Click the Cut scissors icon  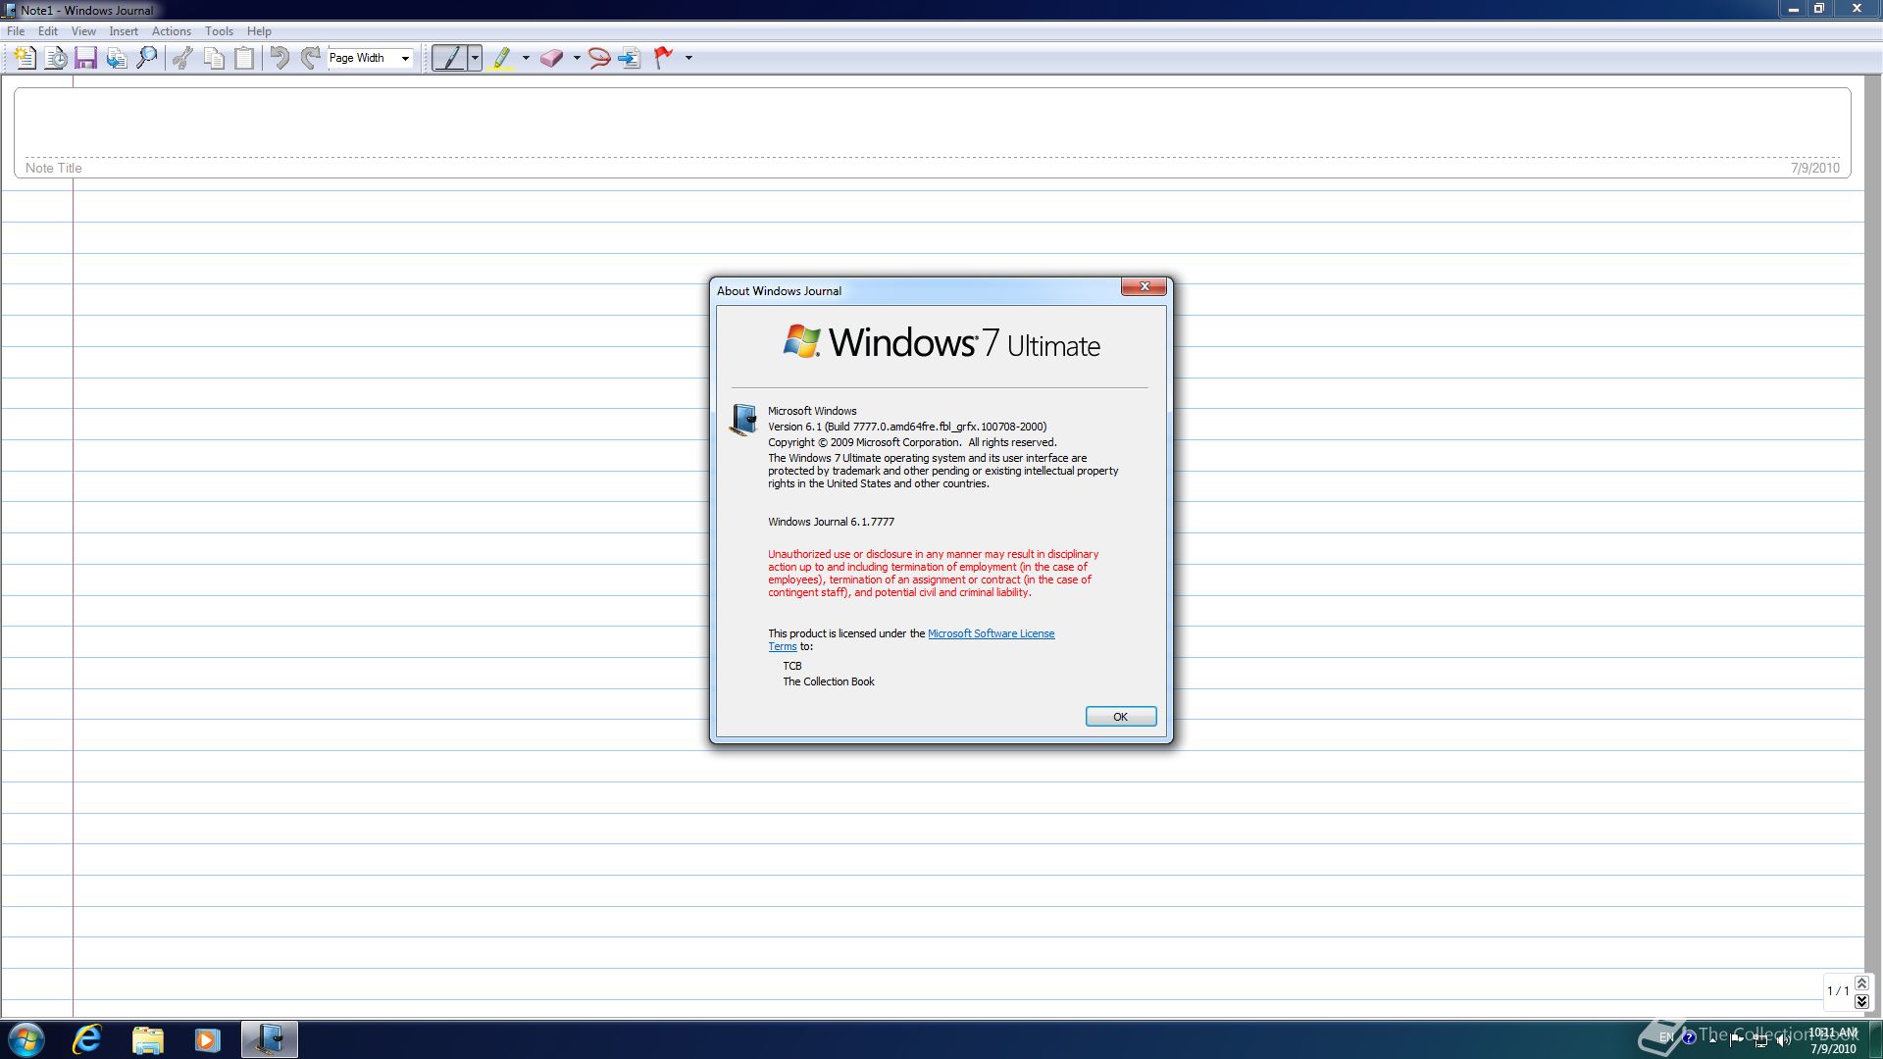(182, 58)
